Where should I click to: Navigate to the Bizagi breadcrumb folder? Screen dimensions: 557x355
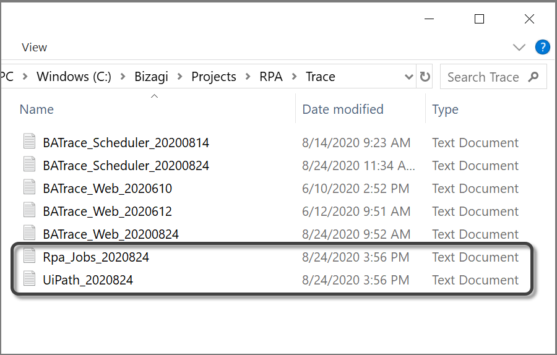152,77
